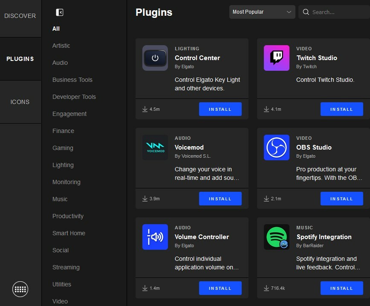
Task: Open the Most Popular sort dropdown
Action: (262, 12)
